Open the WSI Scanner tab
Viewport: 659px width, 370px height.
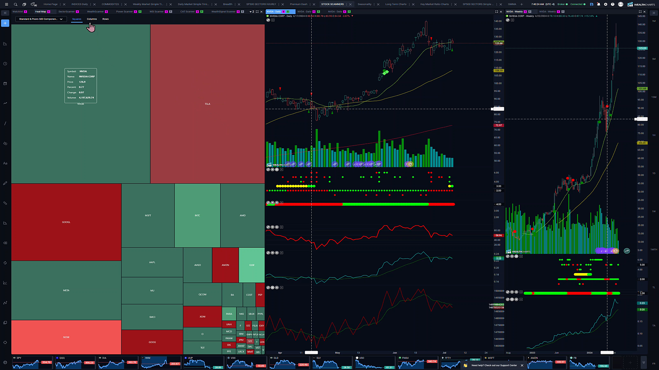pos(157,12)
